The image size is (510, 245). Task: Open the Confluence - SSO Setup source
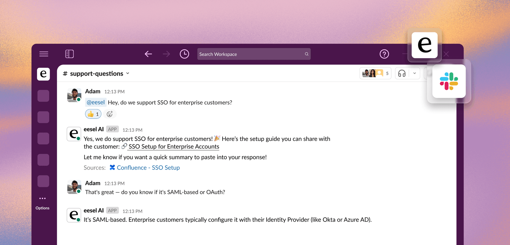(148, 167)
